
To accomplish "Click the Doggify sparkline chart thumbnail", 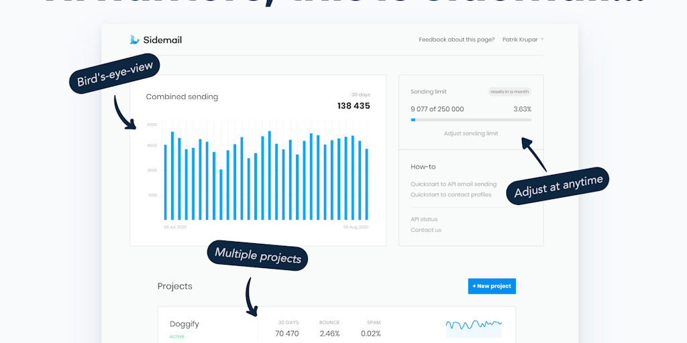I will [x=474, y=328].
